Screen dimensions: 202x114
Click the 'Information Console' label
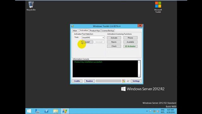coord(81,59)
